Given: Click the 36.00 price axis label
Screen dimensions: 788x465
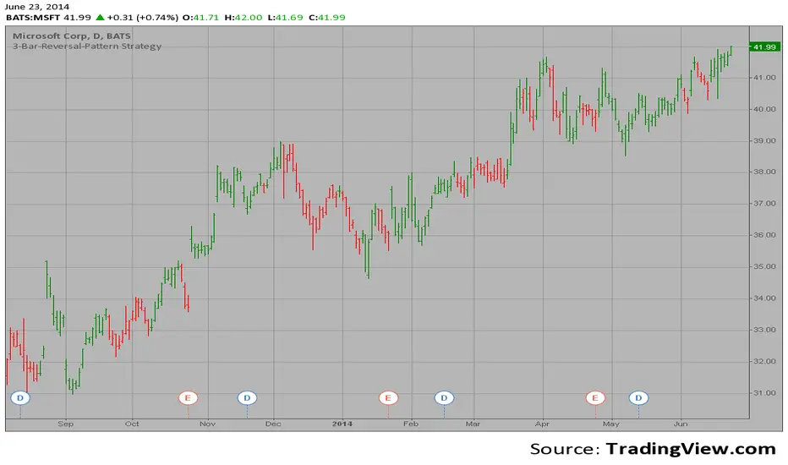Looking at the screenshot, I should tap(765, 235).
